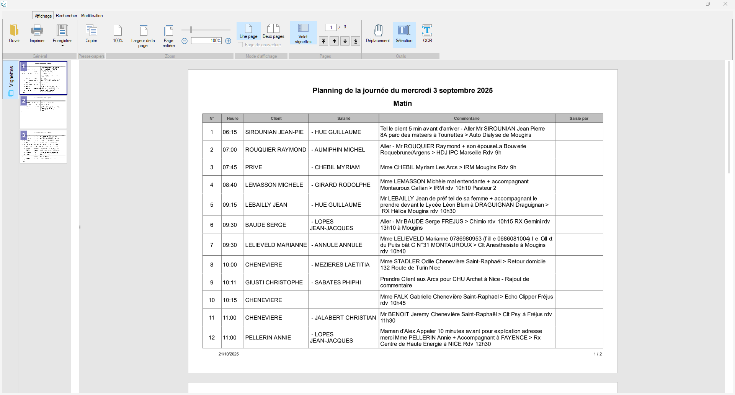Image resolution: width=735 pixels, height=395 pixels.
Task: Collapse the Vignettes side panel tab
Action: click(11, 80)
